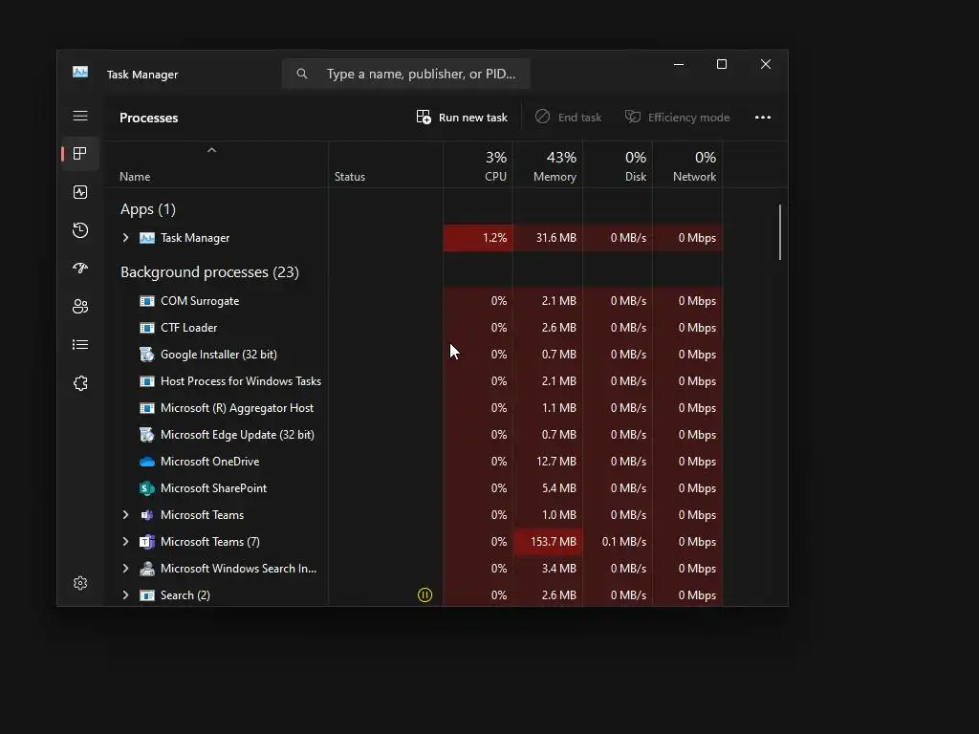Image resolution: width=979 pixels, height=734 pixels.
Task: Click the Efficiency mode button
Action: pyautogui.click(x=678, y=118)
